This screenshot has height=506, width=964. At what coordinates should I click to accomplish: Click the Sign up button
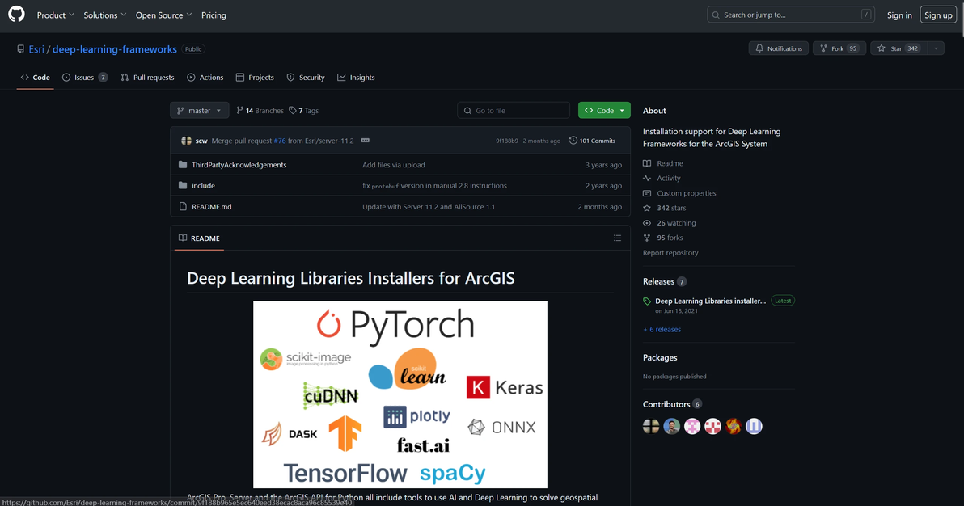point(938,15)
